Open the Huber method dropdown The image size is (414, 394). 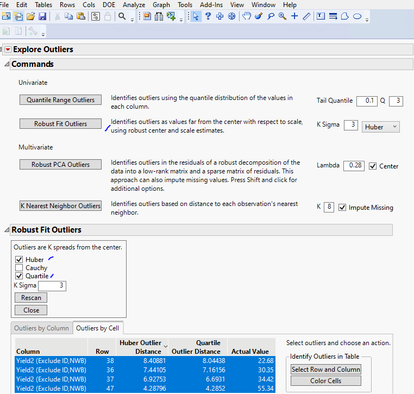(x=380, y=127)
